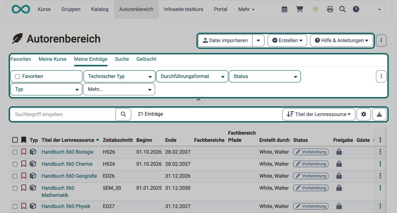Open the Mehr... filter dropdown
Image resolution: width=397 pixels, height=213 pixels.
click(x=119, y=89)
